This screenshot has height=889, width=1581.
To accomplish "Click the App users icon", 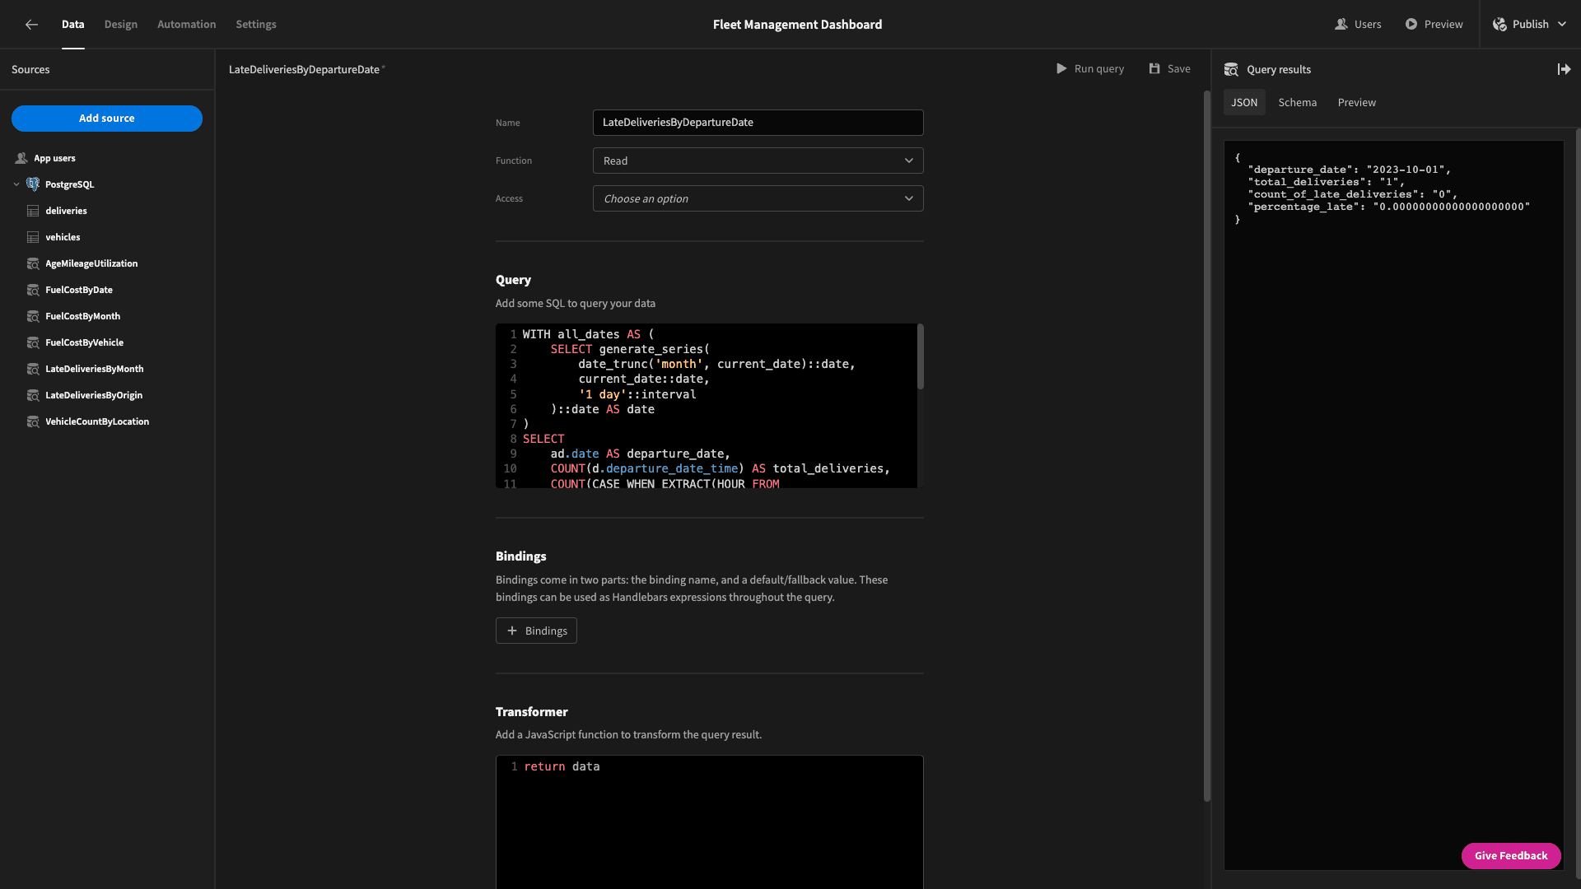I will (21, 158).
